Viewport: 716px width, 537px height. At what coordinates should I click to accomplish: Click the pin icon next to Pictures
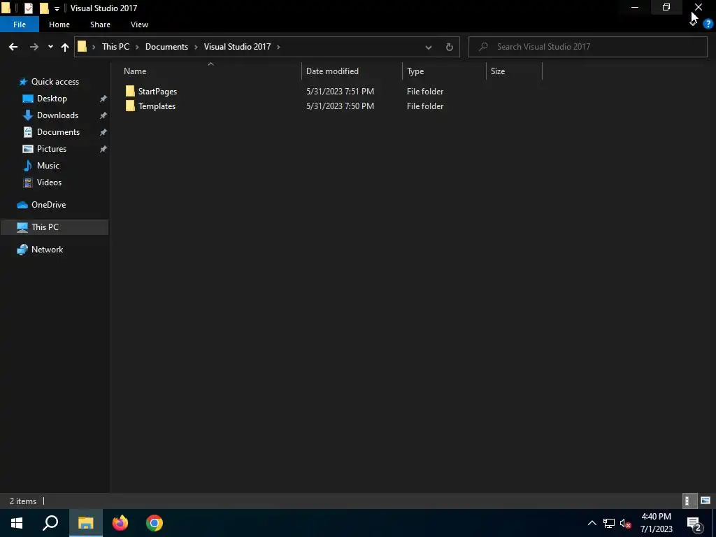tap(103, 149)
